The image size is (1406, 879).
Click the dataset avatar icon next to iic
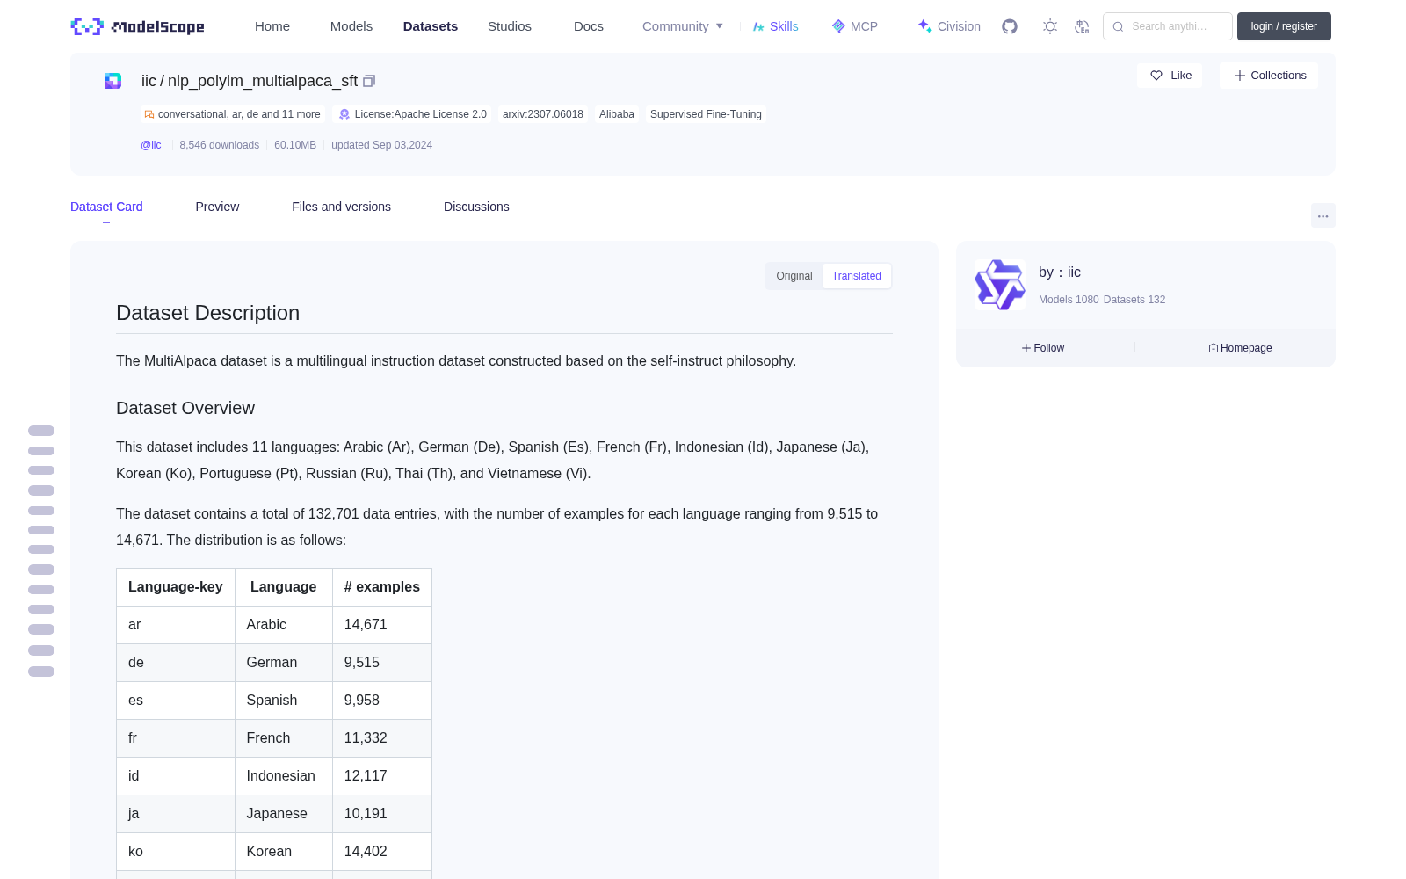(x=113, y=81)
